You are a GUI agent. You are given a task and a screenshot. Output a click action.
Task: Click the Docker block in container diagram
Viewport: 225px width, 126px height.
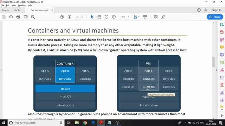(65, 89)
